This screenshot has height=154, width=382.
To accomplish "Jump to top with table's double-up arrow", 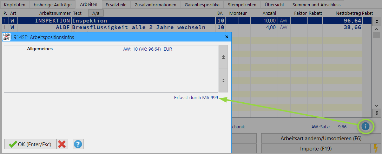I will [x=376, y=21].
